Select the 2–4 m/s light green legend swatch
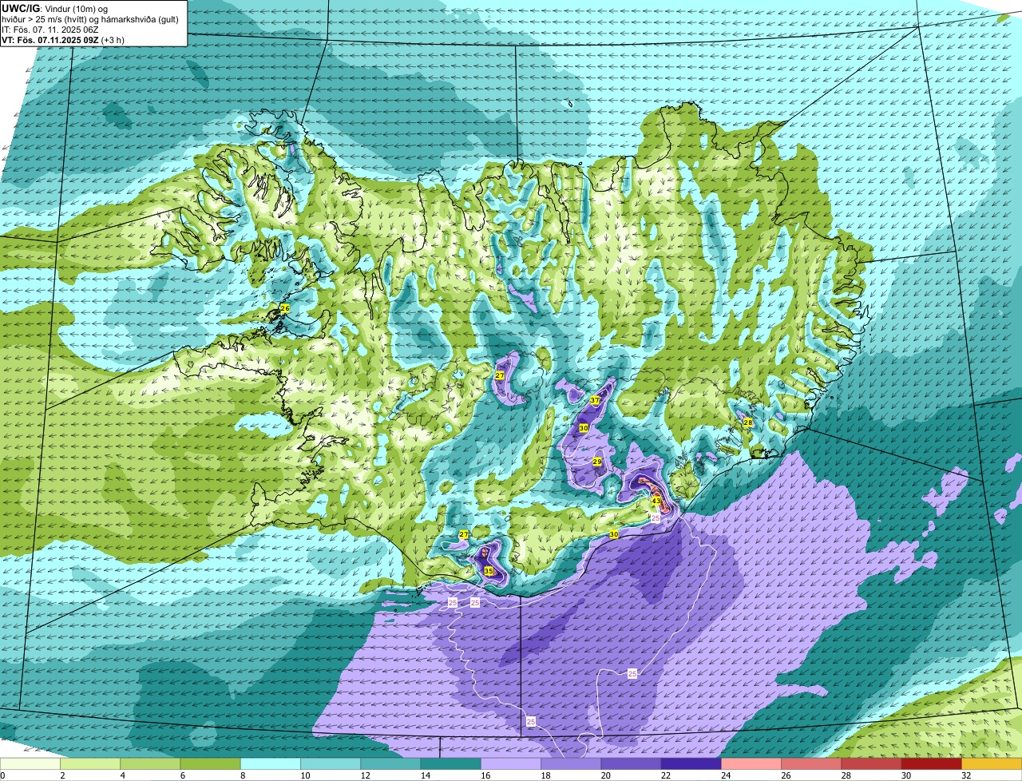1022x781 pixels. (90, 763)
